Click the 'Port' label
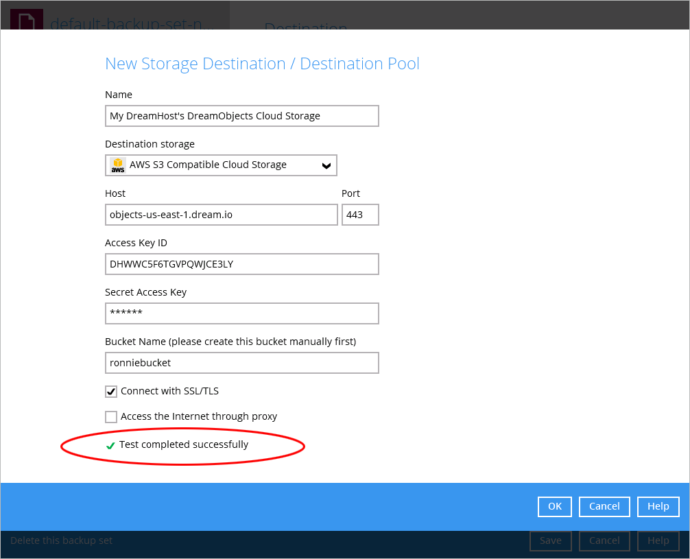Viewport: 690px width, 559px height. 350,193
